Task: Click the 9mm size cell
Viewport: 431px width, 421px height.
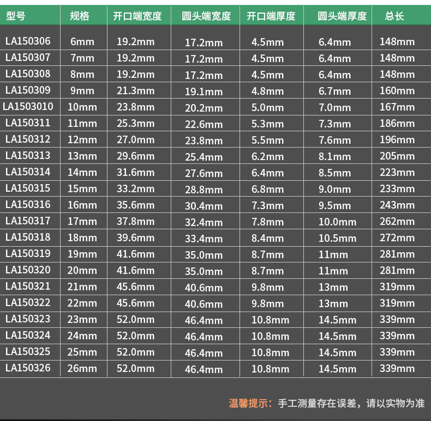Action: point(82,90)
